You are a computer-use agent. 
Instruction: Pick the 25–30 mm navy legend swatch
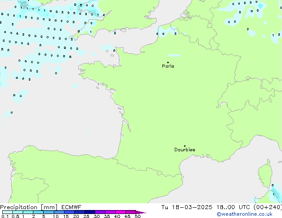point(90,212)
